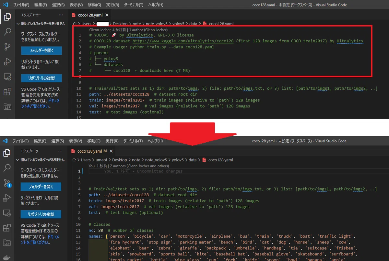
Task: Open Source Control in the upper VS Code window
Action: pos(7,47)
